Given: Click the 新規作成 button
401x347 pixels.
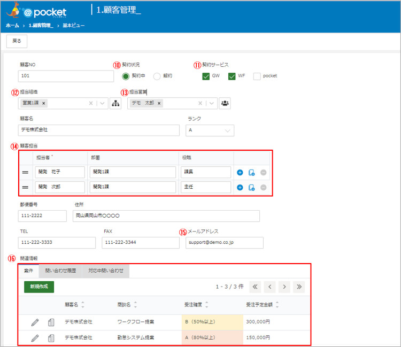Looking at the screenshot, I should click(39, 287).
